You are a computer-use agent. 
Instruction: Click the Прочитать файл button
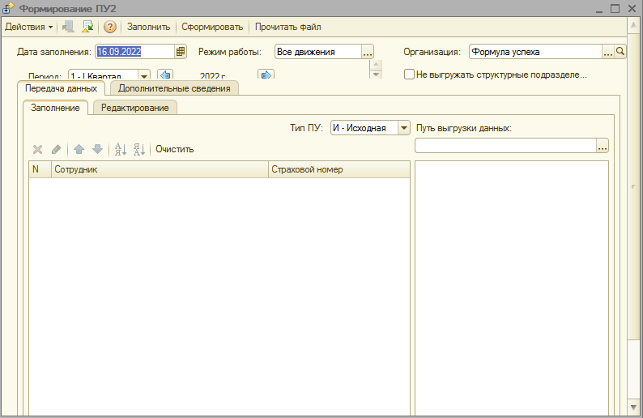pyautogui.click(x=287, y=27)
